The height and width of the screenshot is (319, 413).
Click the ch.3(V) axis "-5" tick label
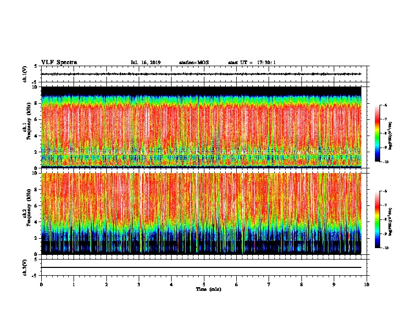click(x=35, y=276)
